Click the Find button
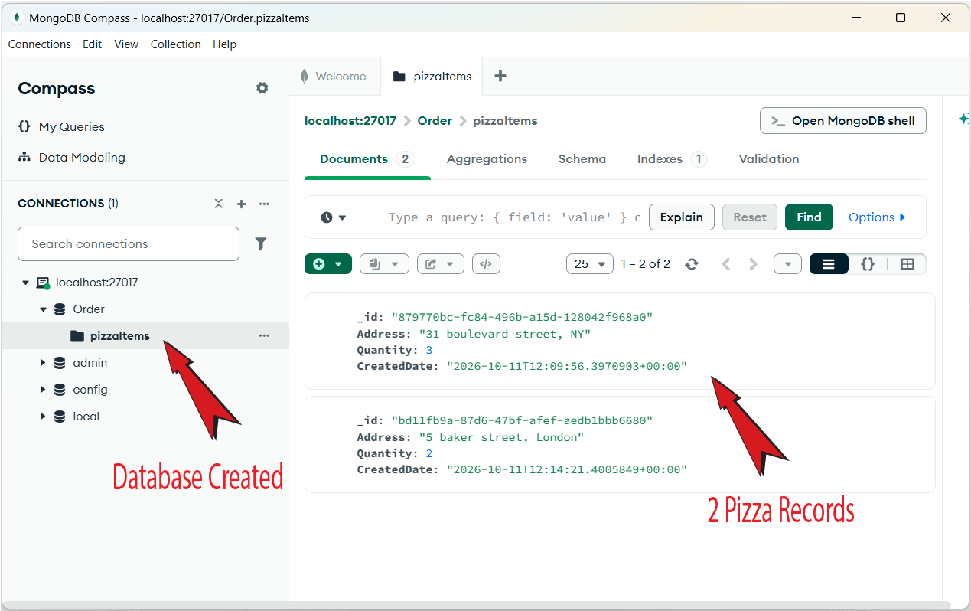Image resolution: width=971 pixels, height=611 pixels. [809, 217]
